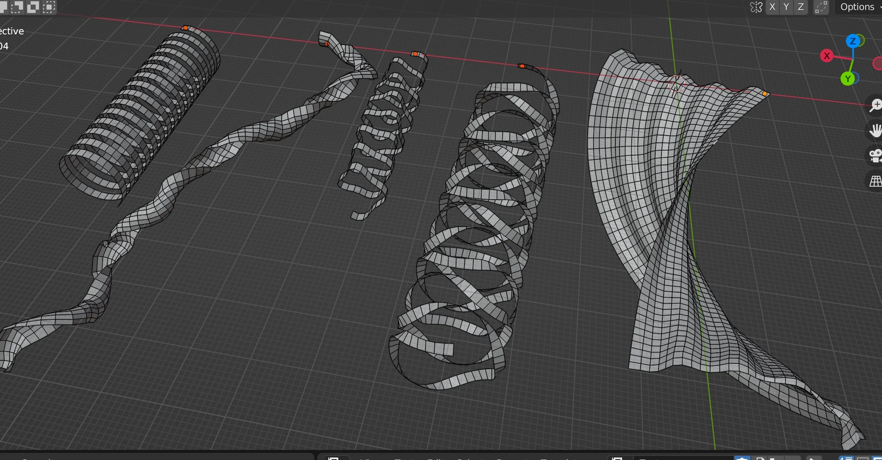Click the negative X red circle on gizmo
Image resolution: width=882 pixels, height=460 pixels.
click(x=878, y=64)
